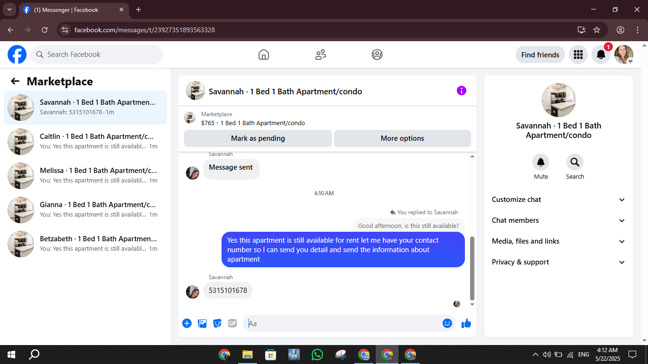Viewport: 648px width, 364px height.
Task: Open the $765 Marketplace listing link
Action: point(253,123)
